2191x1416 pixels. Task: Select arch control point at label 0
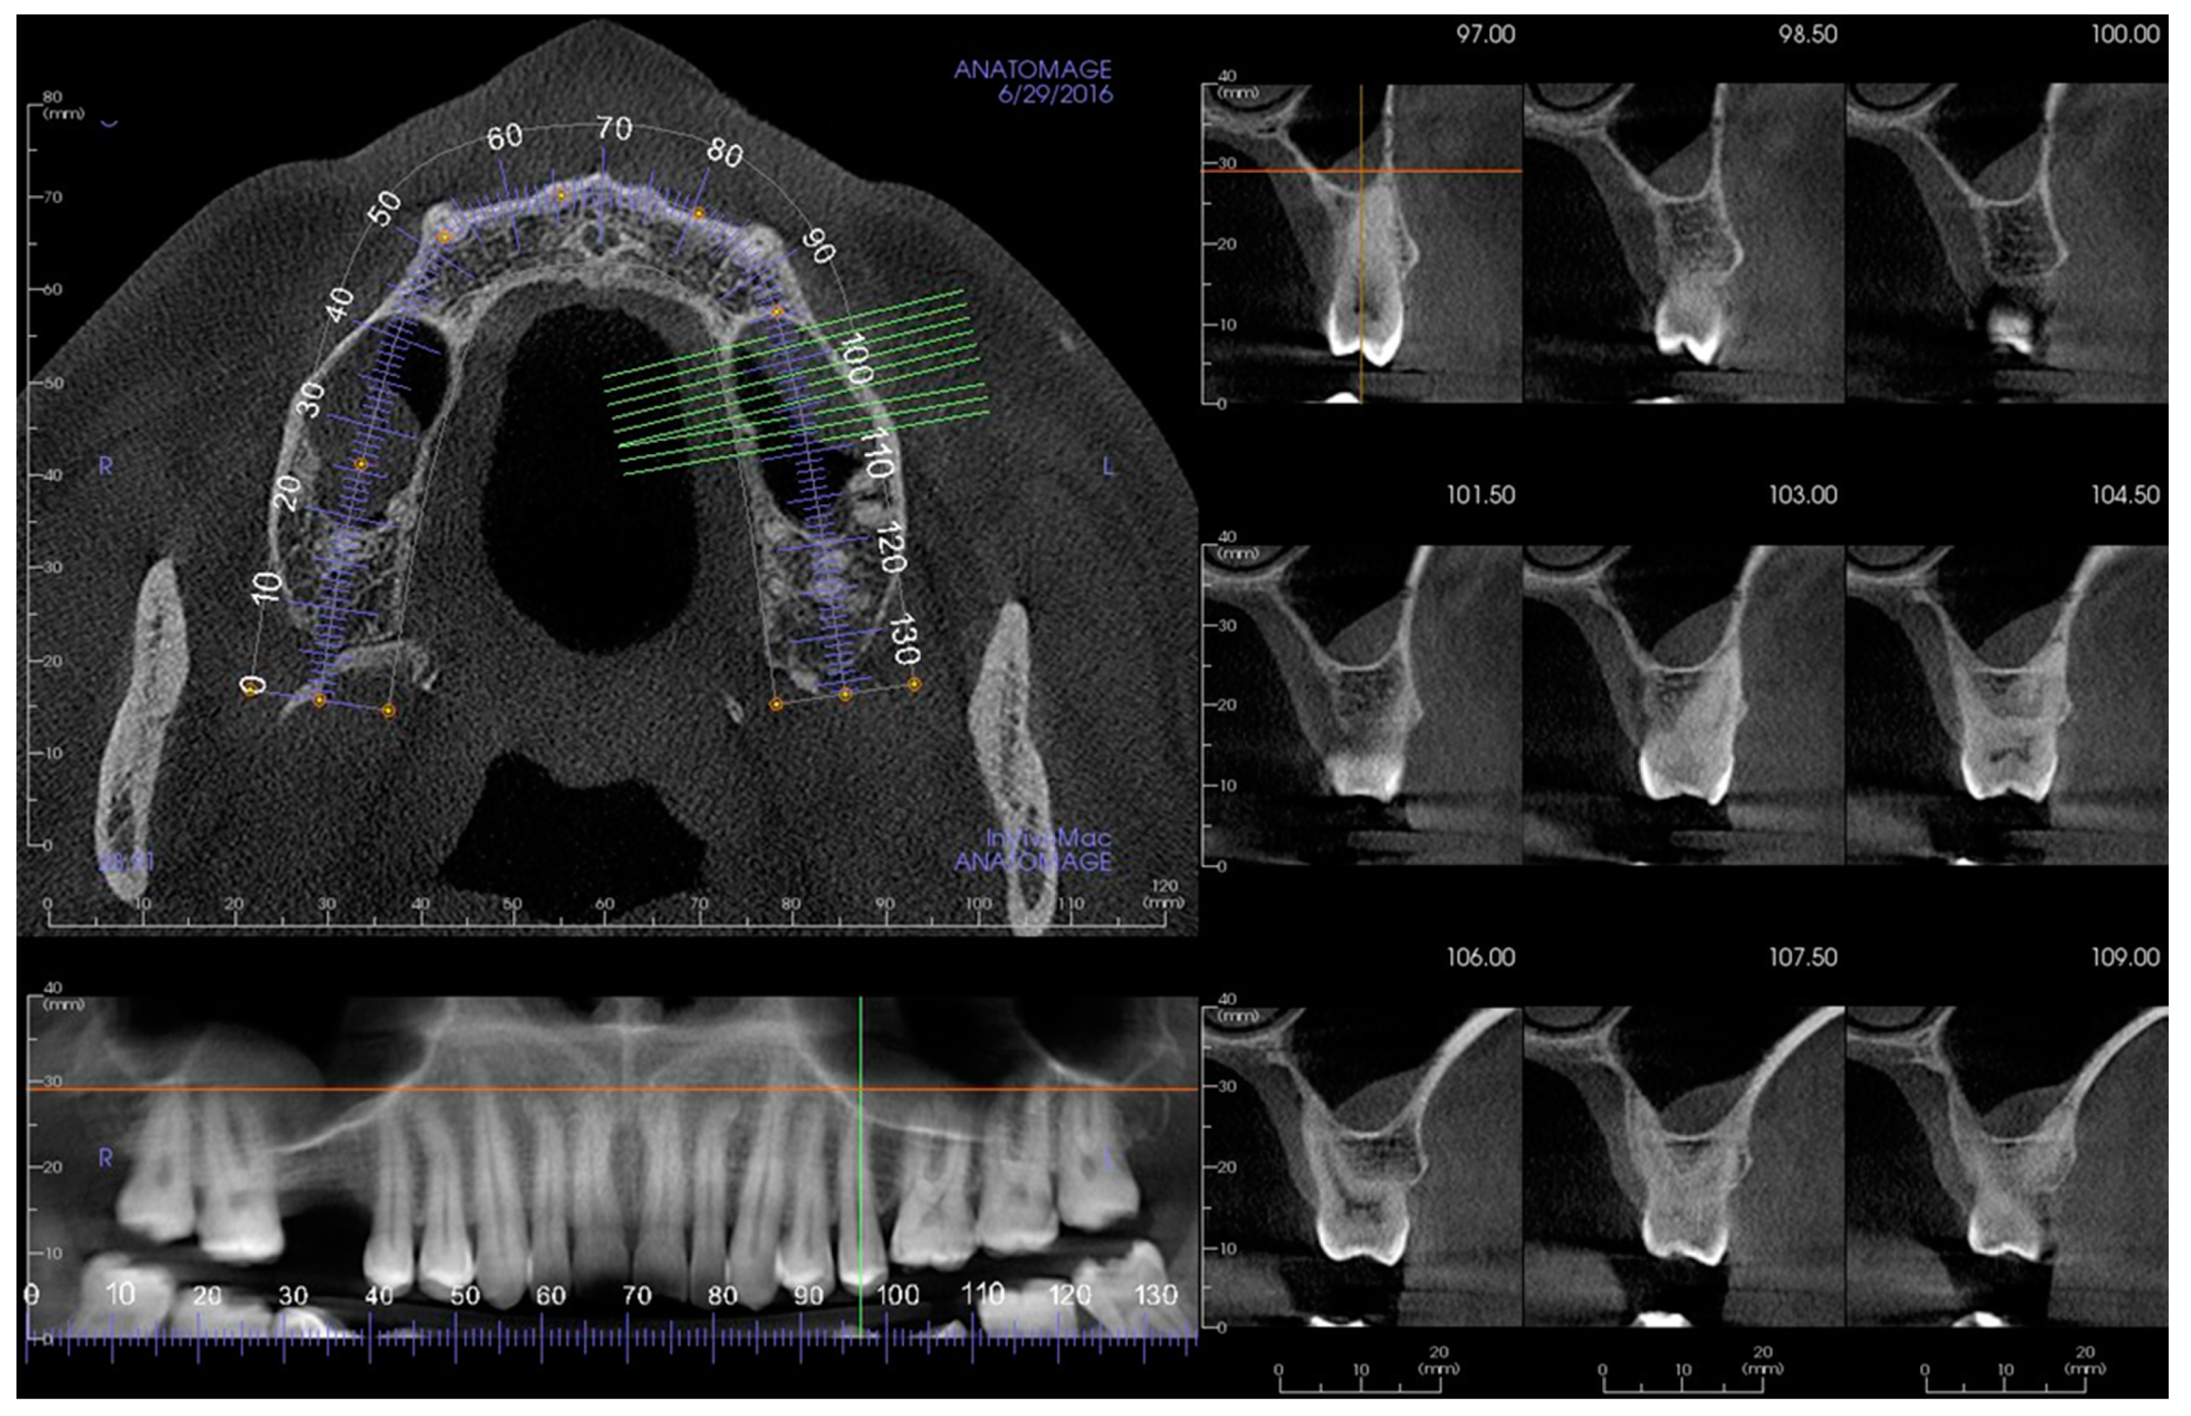tap(250, 690)
